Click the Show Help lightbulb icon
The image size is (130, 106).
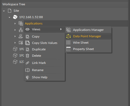[27, 77]
